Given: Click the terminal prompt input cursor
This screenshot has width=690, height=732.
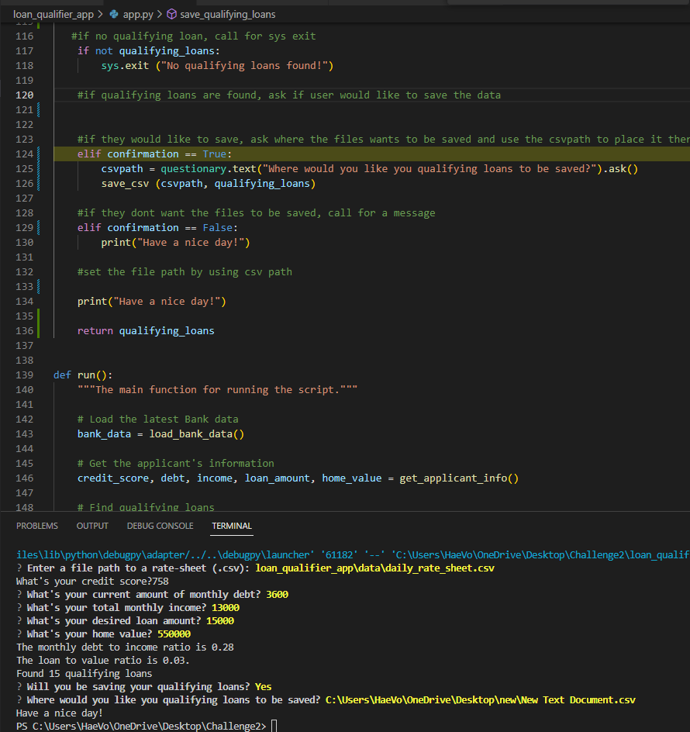Looking at the screenshot, I should pyautogui.click(x=274, y=726).
